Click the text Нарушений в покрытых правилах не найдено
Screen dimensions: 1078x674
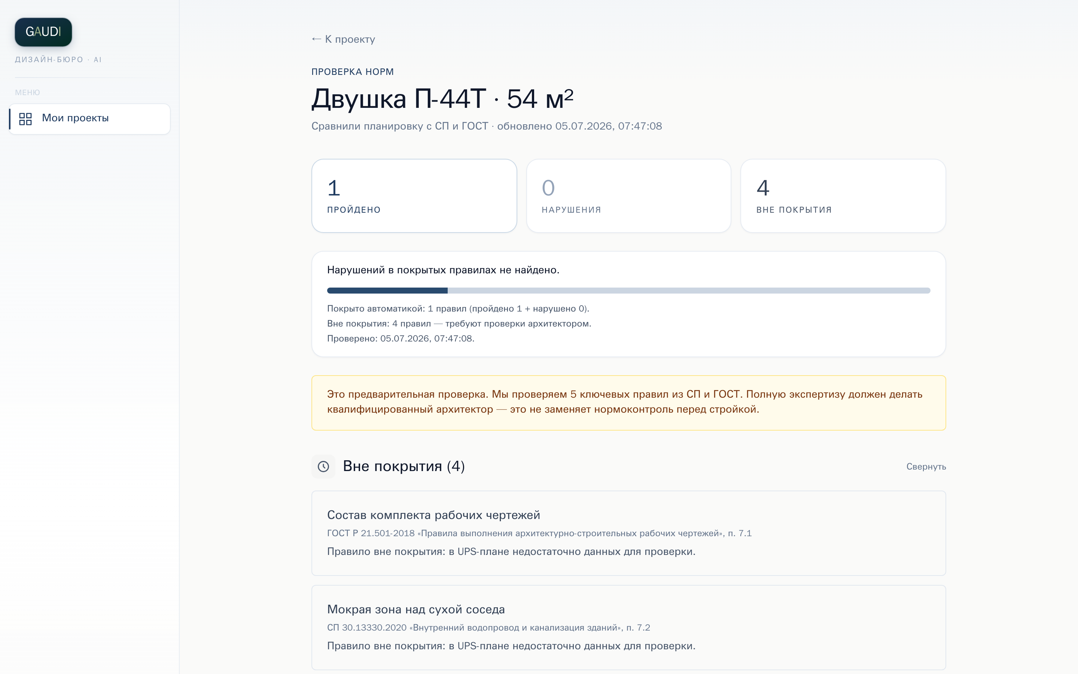443,270
